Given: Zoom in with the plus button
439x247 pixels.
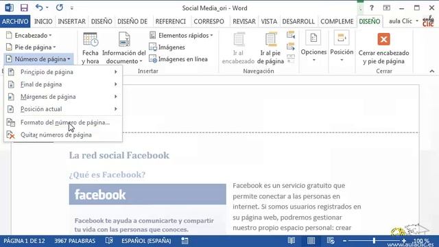Looking at the screenshot, I should [x=404, y=241].
